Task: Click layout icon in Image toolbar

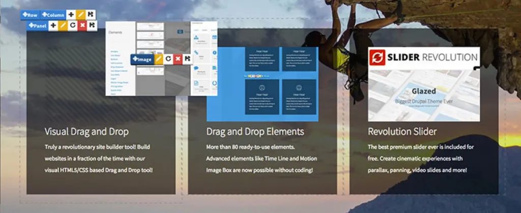Action: (187, 59)
